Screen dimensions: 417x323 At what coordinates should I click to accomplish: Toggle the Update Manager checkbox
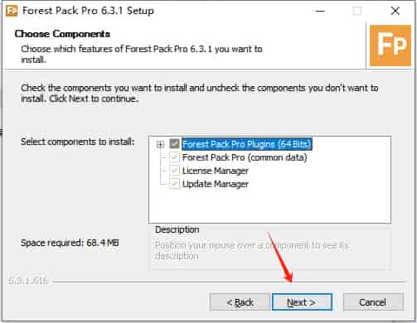tap(174, 184)
